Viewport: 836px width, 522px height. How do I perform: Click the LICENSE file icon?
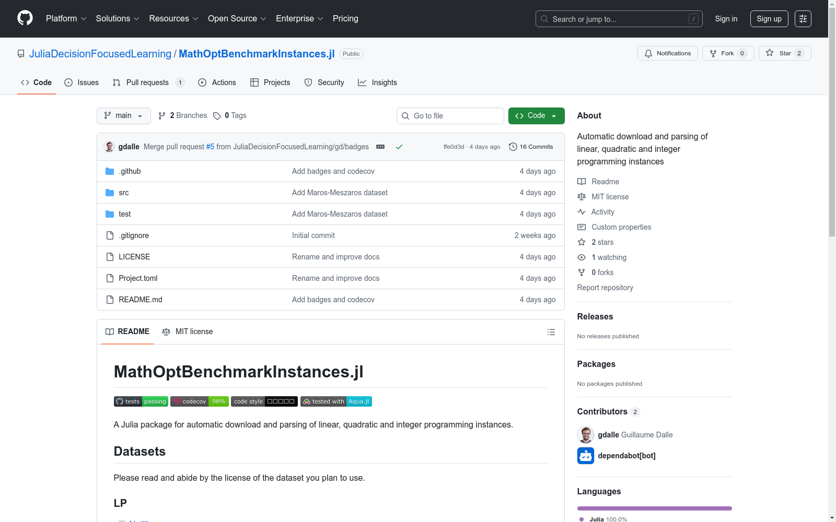pyautogui.click(x=110, y=257)
